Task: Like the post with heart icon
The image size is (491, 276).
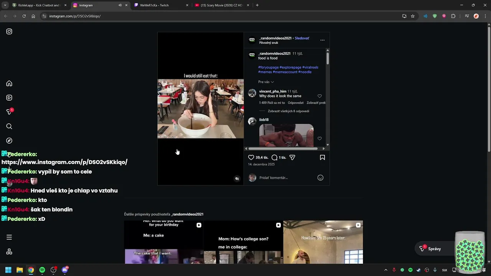Action: pyautogui.click(x=251, y=158)
